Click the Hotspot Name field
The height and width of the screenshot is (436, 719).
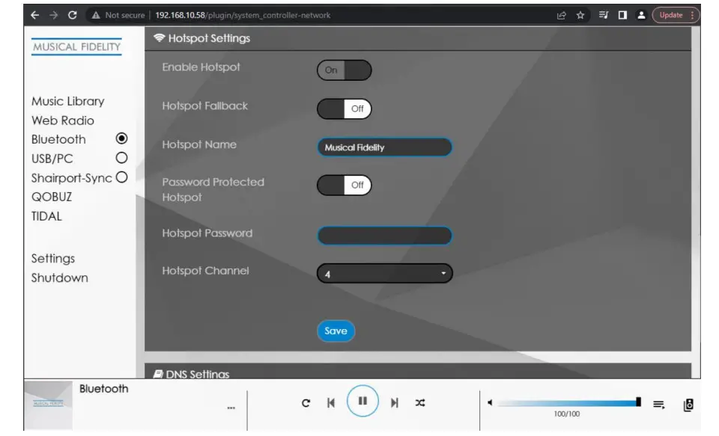coord(384,147)
